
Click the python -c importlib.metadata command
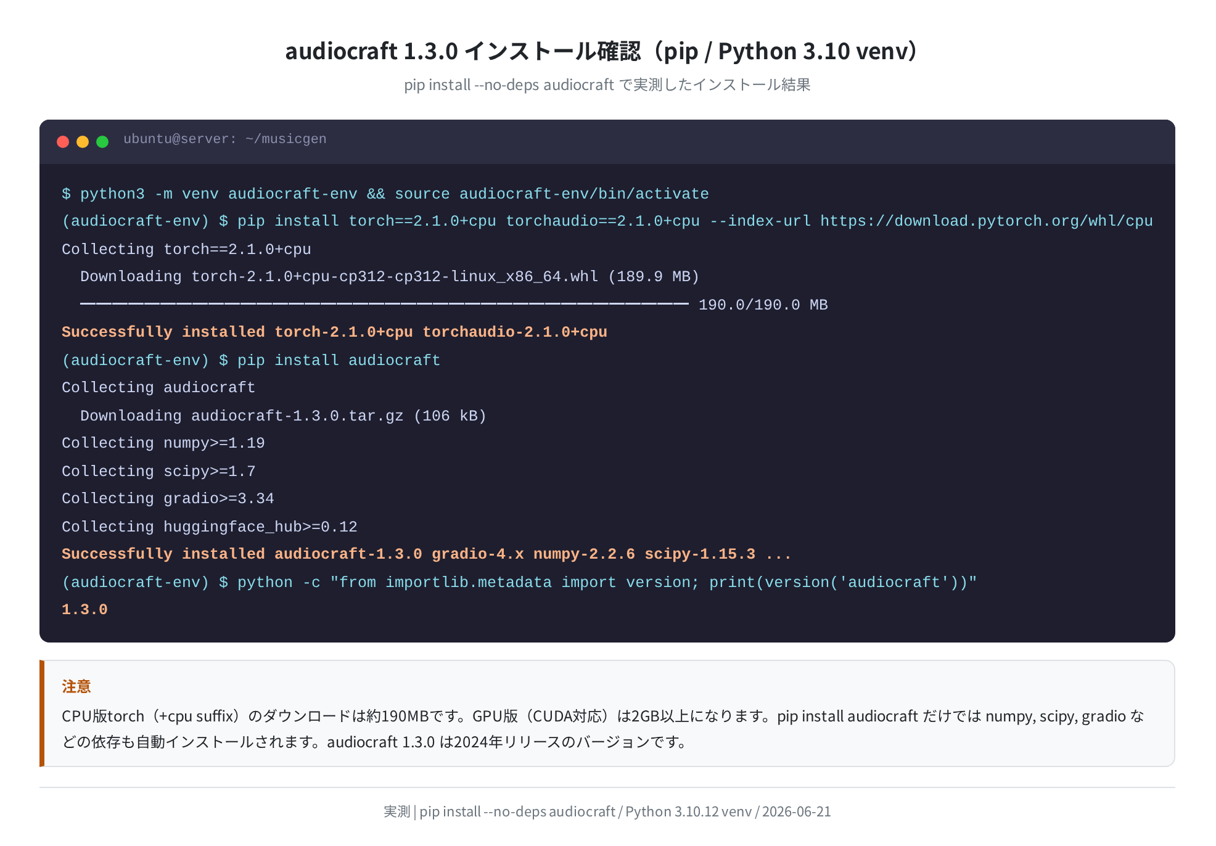coord(519,583)
